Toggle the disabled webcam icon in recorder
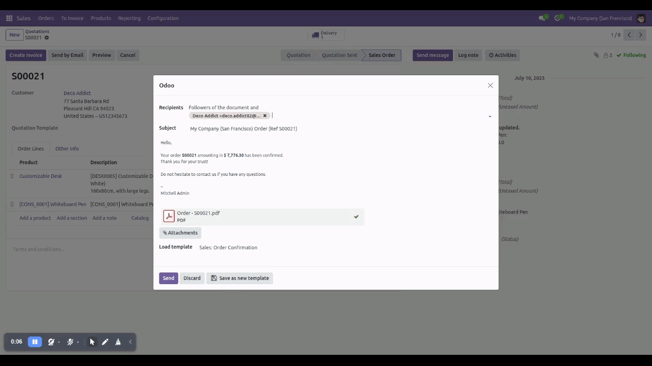The width and height of the screenshot is (652, 366). coord(51,342)
